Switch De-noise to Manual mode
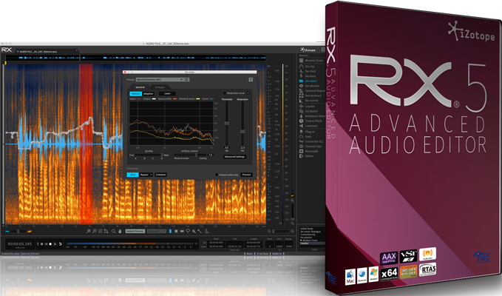This screenshot has width=502, height=296. tap(136, 93)
